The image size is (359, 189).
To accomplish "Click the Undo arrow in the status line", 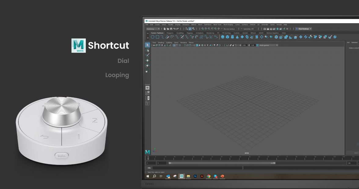I will 174,29.
